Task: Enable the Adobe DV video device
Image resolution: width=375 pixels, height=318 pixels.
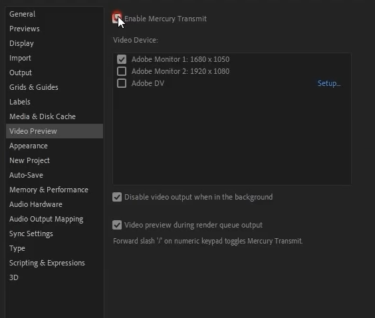Action: coord(122,83)
